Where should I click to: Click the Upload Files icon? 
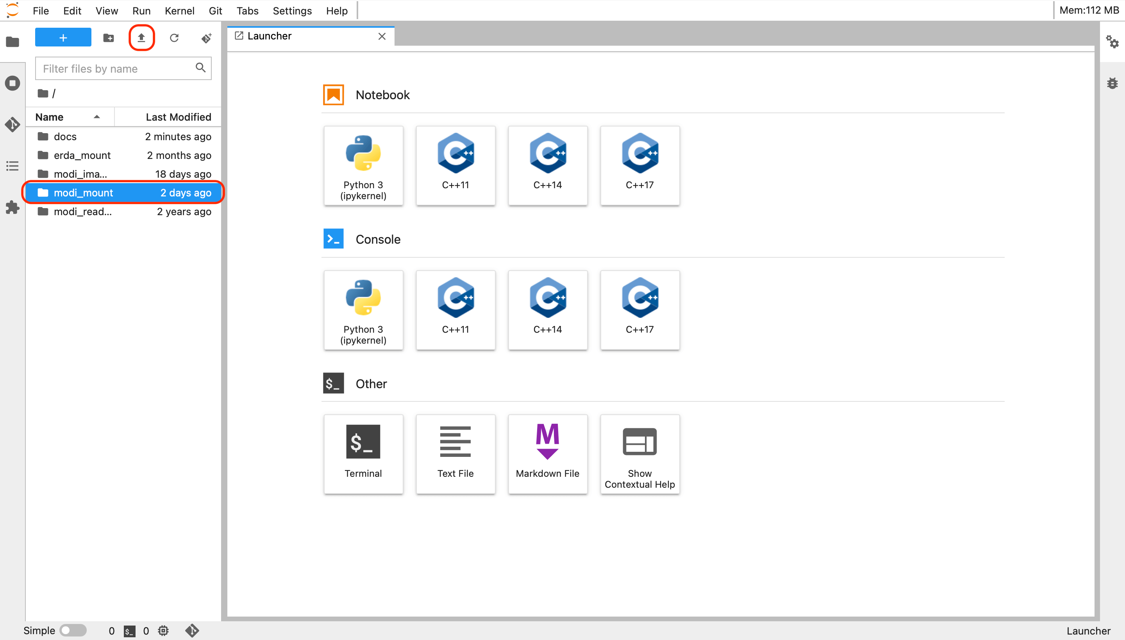[x=141, y=38]
